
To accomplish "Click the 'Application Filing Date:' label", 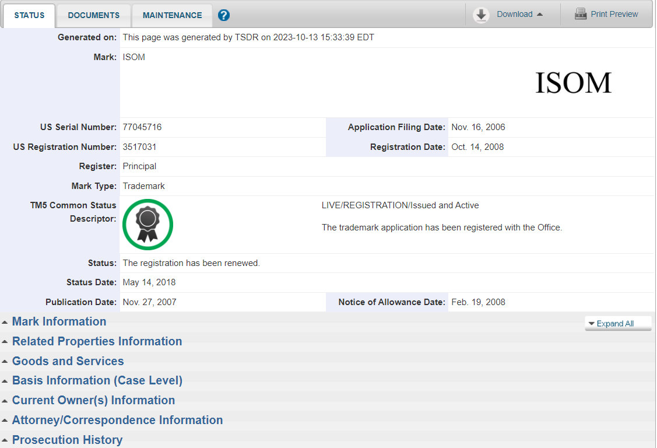I will (x=396, y=127).
